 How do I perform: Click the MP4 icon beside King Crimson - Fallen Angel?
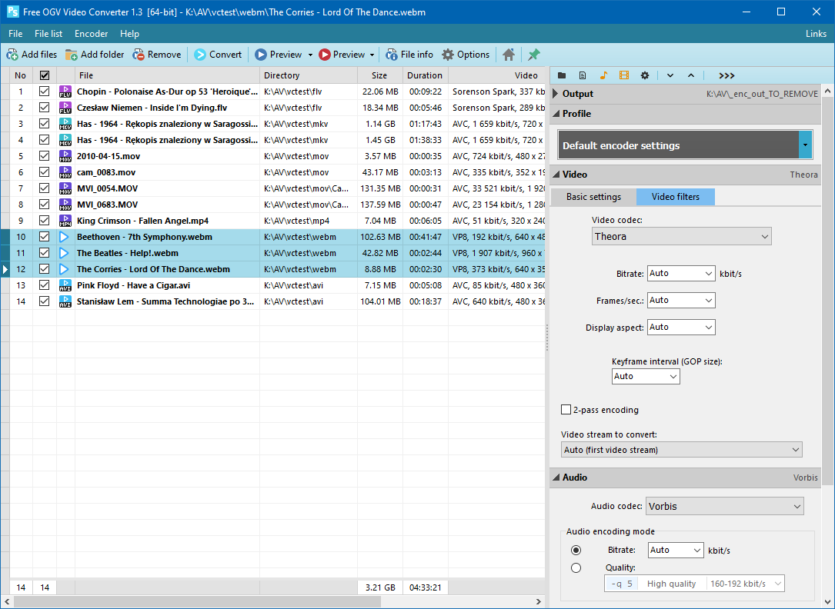pos(65,221)
